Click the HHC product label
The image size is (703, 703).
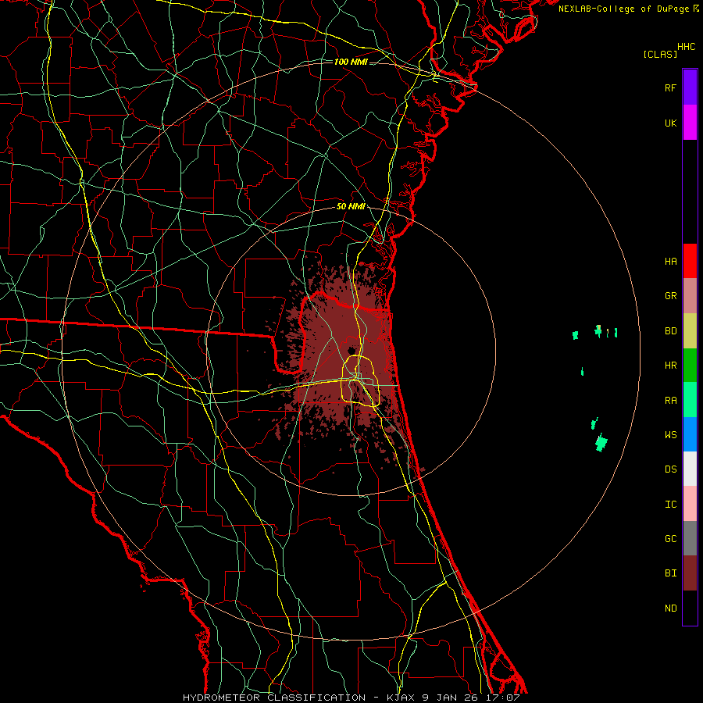coord(686,47)
